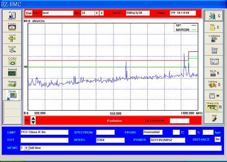The height and width of the screenshot is (162, 227).
Task: Increase RL with the up arrow
Action: click(33, 118)
